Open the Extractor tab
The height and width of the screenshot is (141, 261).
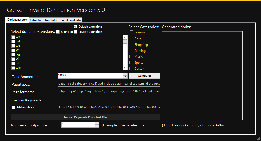tap(36, 20)
